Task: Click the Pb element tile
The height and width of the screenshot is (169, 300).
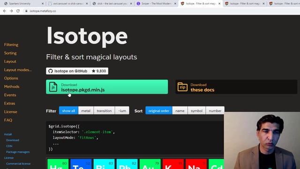Action: click(x=127, y=164)
